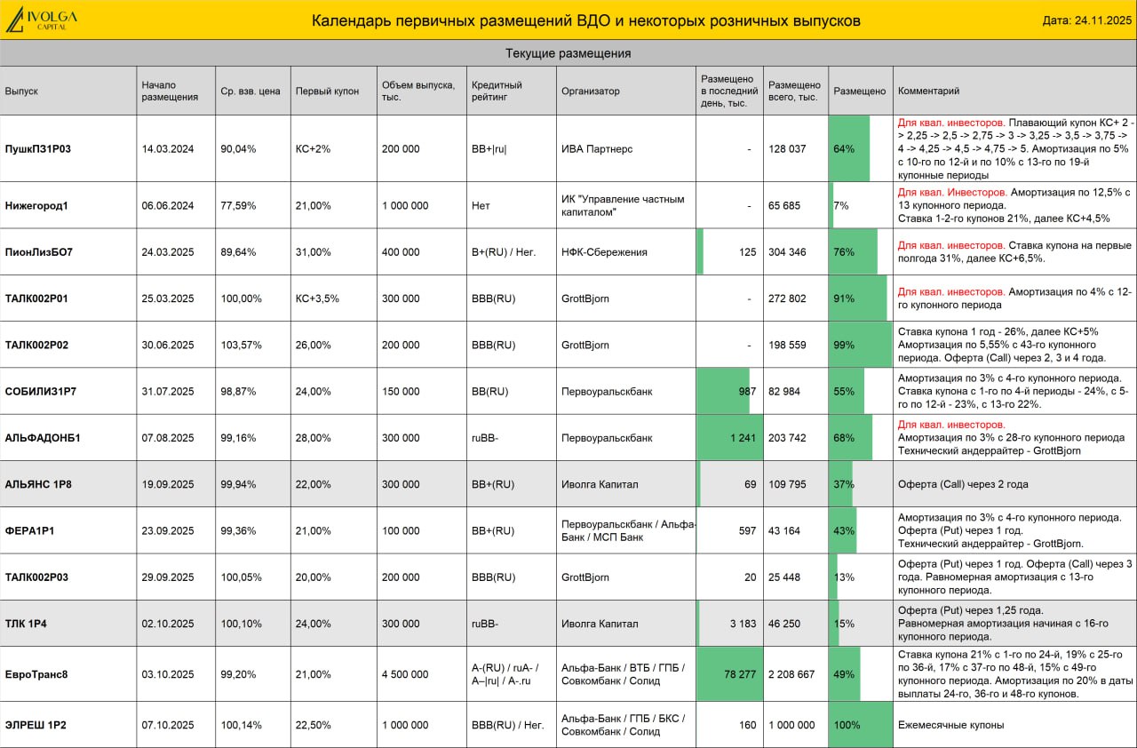Click the 'Размещено всего, тыс.' column header
The image size is (1137, 748).
pos(794,91)
